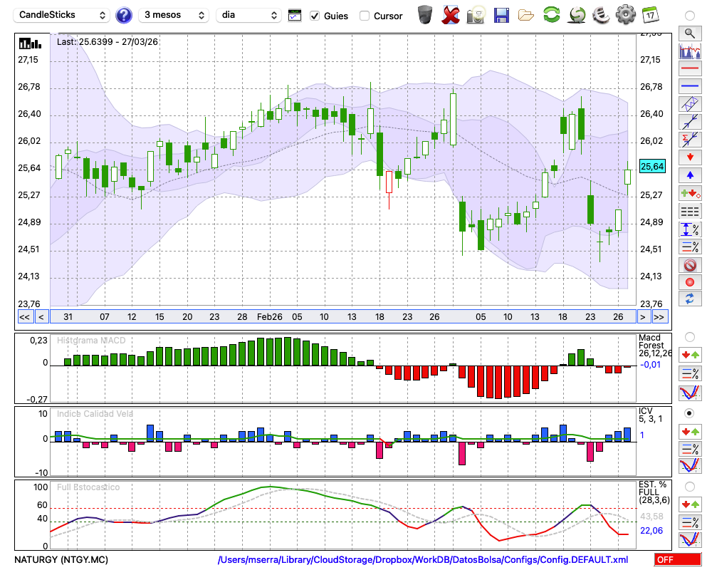Select the blue horizontal line tool
This screenshot has height=570, width=712.
(689, 86)
